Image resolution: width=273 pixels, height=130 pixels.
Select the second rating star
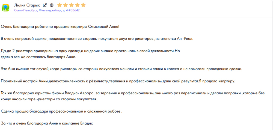point(66,5)
